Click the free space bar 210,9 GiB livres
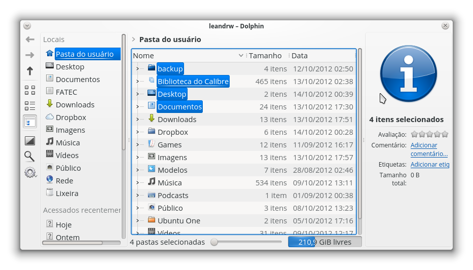The width and height of the screenshot is (473, 270). (325, 242)
